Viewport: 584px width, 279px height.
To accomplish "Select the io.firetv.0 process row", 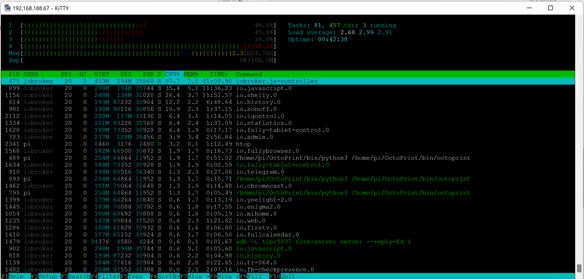I will point(287,227).
